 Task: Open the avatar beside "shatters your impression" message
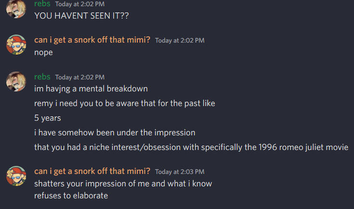pyautogui.click(x=16, y=176)
